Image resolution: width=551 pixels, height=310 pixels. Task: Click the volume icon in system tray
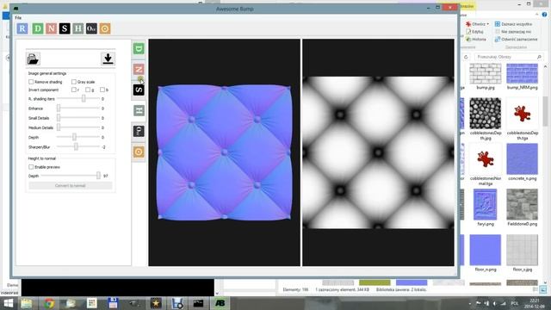pos(494,303)
